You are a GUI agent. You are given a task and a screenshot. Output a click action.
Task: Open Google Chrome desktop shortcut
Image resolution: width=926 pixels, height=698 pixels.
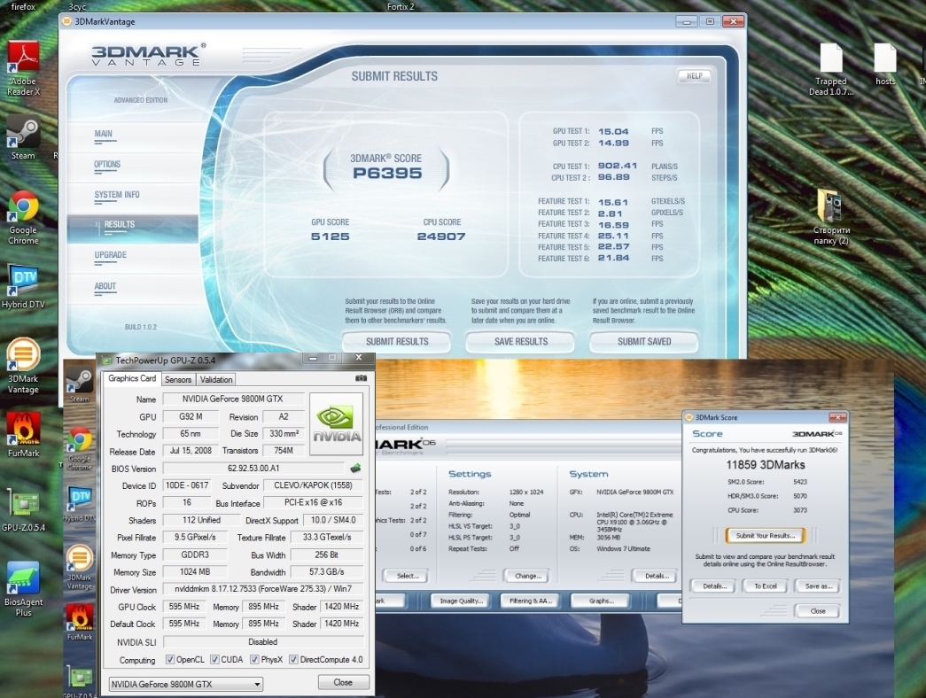tap(23, 217)
